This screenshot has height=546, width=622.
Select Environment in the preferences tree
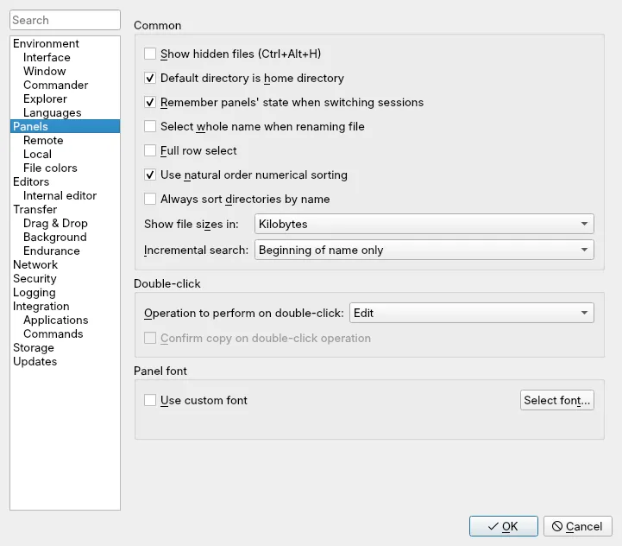click(x=46, y=43)
